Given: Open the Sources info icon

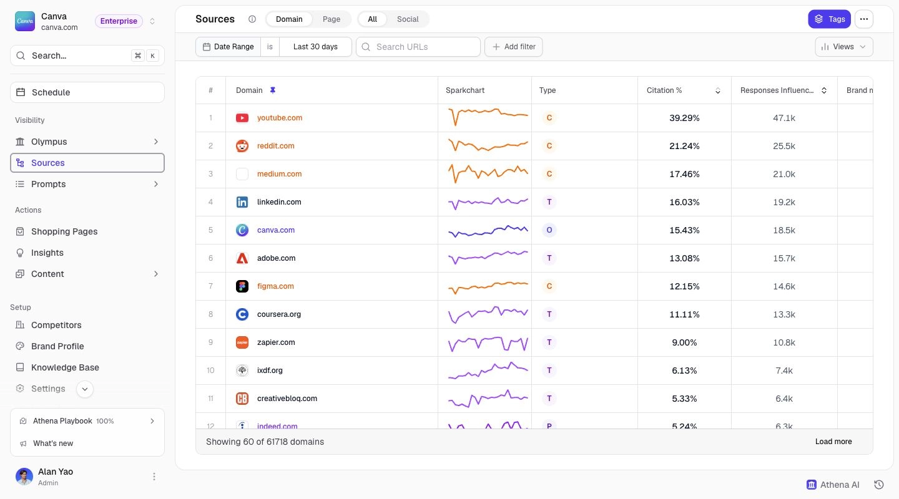Looking at the screenshot, I should tap(252, 19).
